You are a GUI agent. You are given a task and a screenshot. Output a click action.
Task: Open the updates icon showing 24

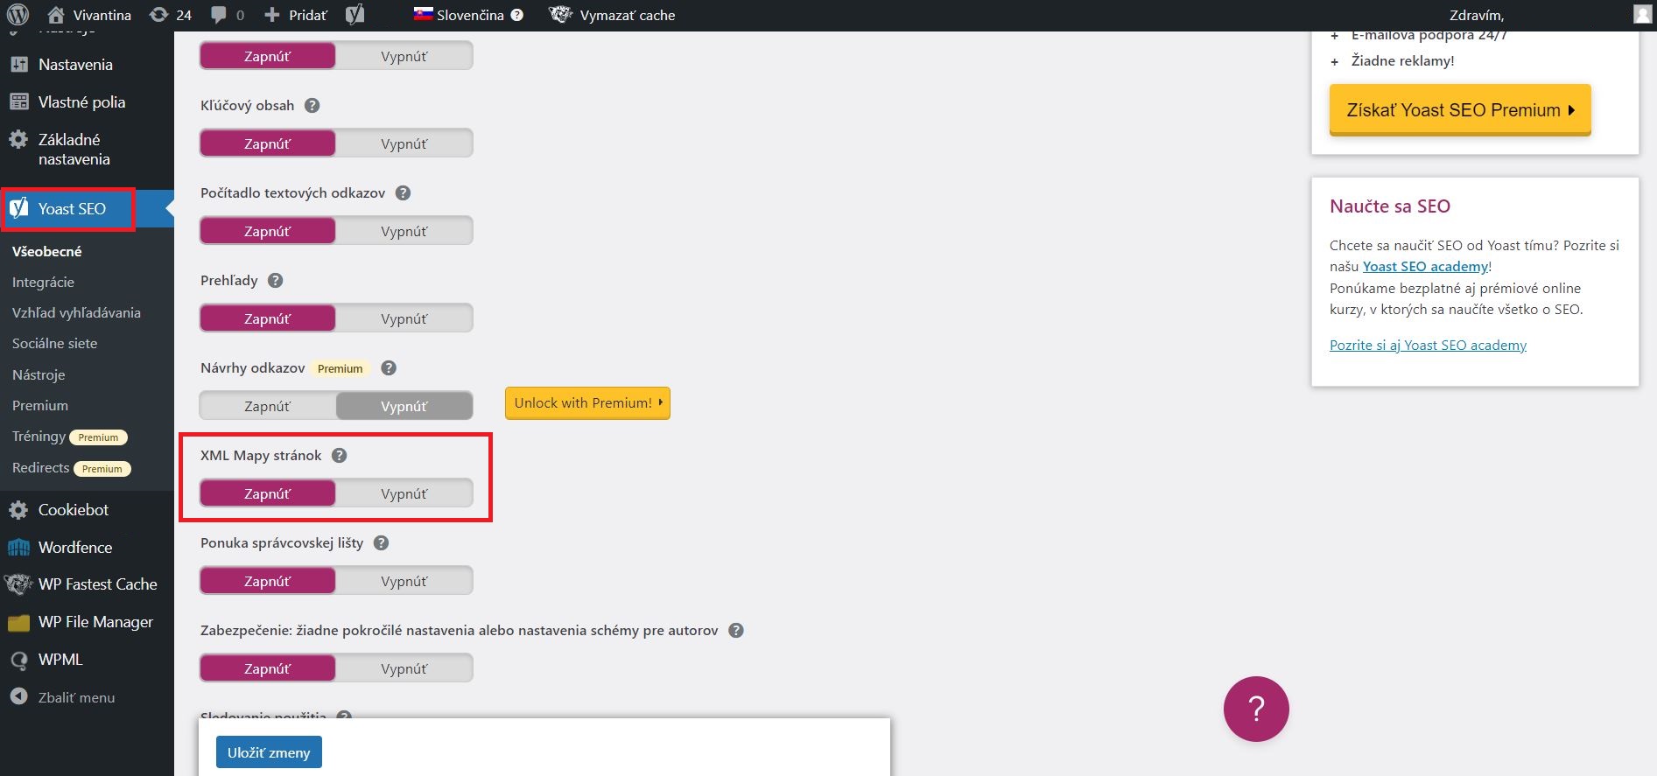pyautogui.click(x=158, y=15)
